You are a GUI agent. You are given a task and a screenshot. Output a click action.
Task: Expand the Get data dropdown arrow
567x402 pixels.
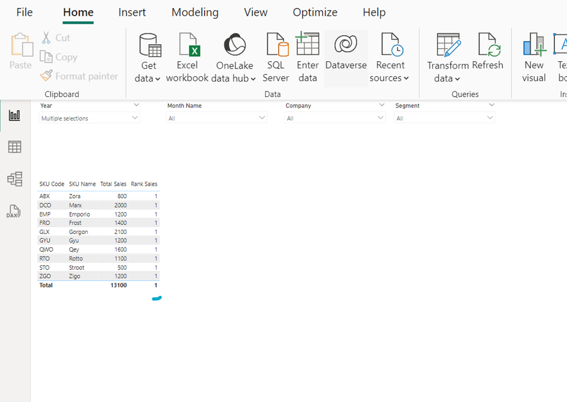click(x=158, y=79)
